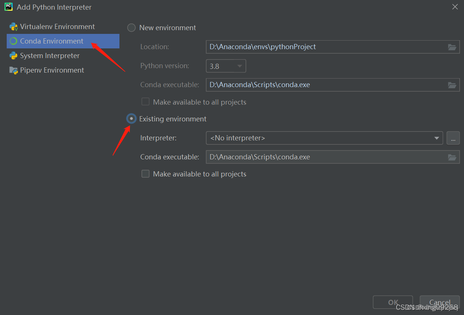Click the Pipenv Environment folder icon
Image resolution: width=464 pixels, height=315 pixels.
pyautogui.click(x=14, y=70)
